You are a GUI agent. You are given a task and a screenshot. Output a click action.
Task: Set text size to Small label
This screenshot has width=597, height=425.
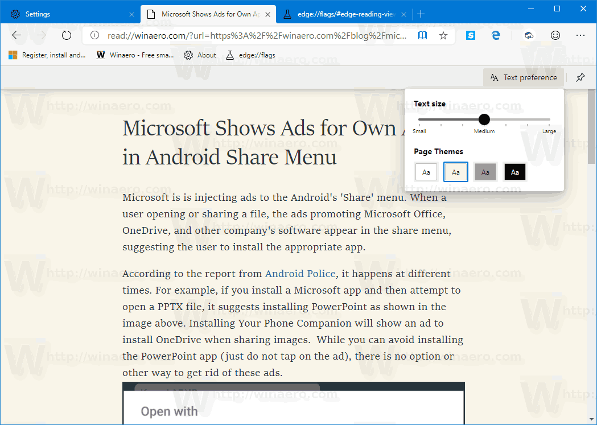419,131
